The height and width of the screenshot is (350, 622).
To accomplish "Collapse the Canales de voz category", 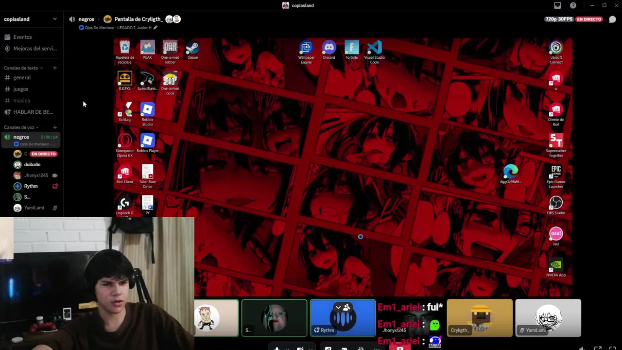I will point(22,127).
